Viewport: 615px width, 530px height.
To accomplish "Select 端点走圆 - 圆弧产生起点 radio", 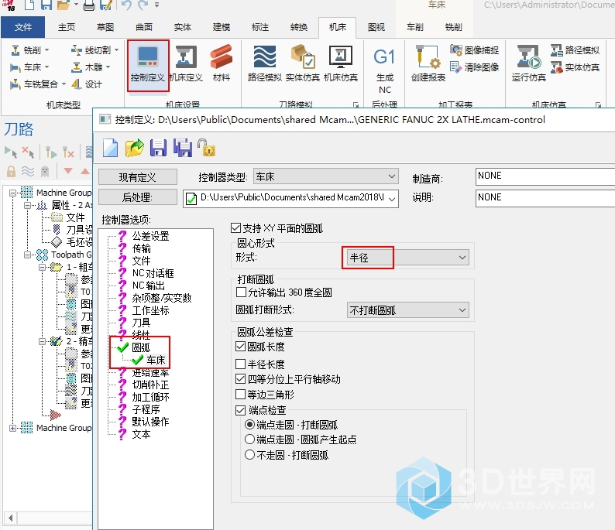I will click(x=249, y=439).
